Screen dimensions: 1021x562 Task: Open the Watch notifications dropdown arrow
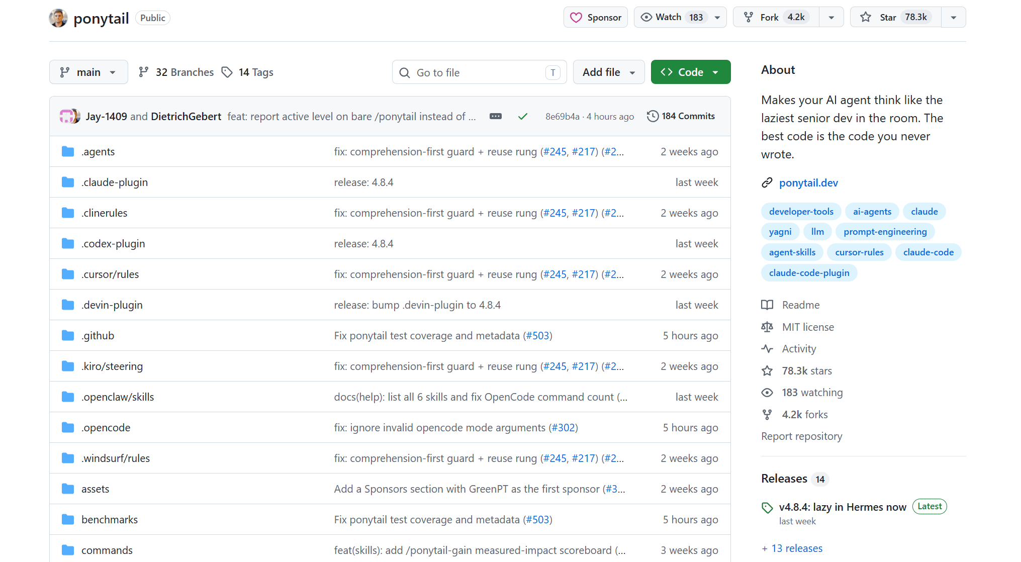coord(717,17)
